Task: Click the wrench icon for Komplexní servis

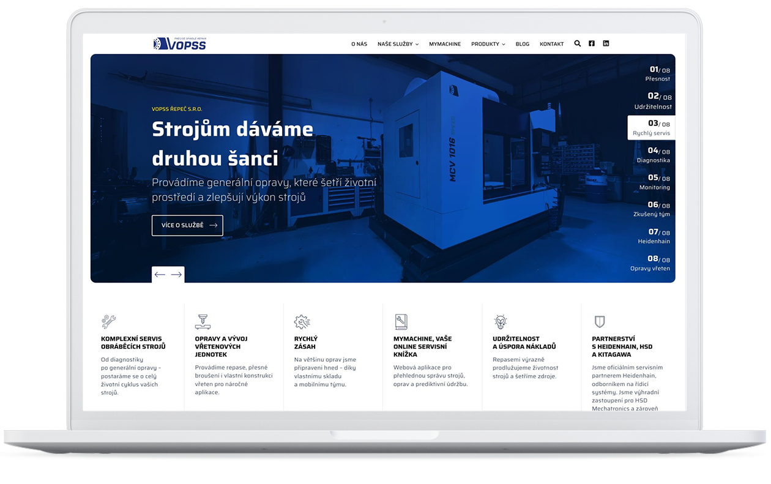Action: [108, 321]
